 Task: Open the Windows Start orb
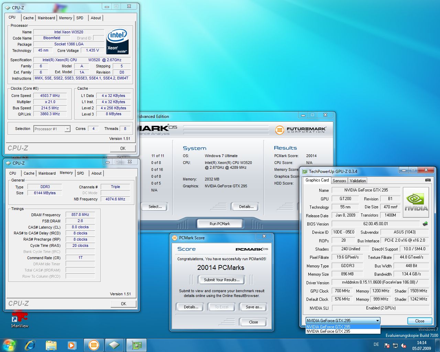point(9,345)
